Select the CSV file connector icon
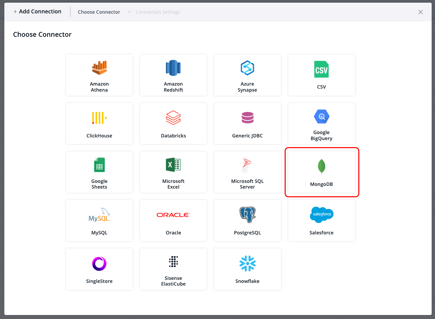This screenshot has height=319, width=435. 321,69
